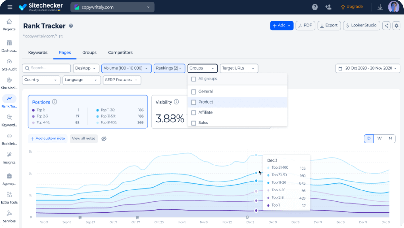The image size is (404, 228).
Task: Open Agency section in the sidebar
Action: click(9, 179)
